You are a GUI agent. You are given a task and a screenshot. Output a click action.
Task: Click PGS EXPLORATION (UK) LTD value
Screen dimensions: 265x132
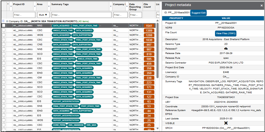(x=226, y=63)
